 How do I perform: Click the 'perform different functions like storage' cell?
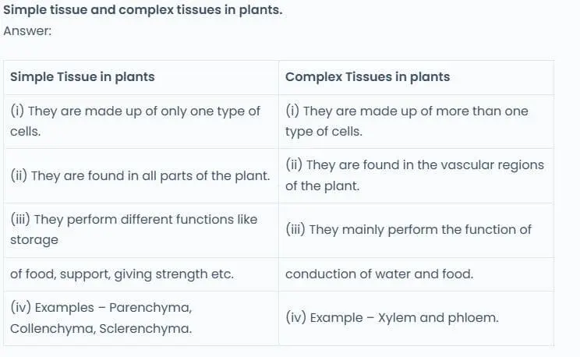(x=133, y=229)
